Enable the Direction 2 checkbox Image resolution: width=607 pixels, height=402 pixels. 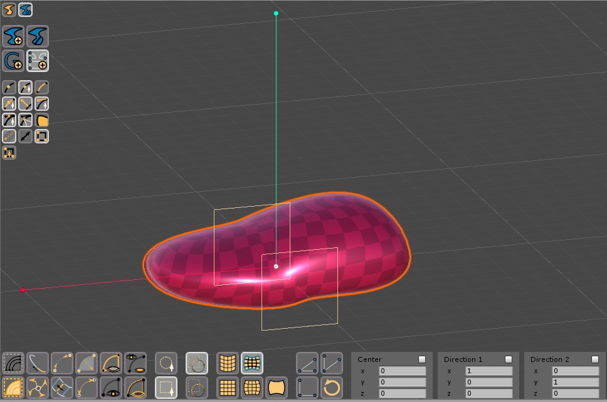coord(595,359)
